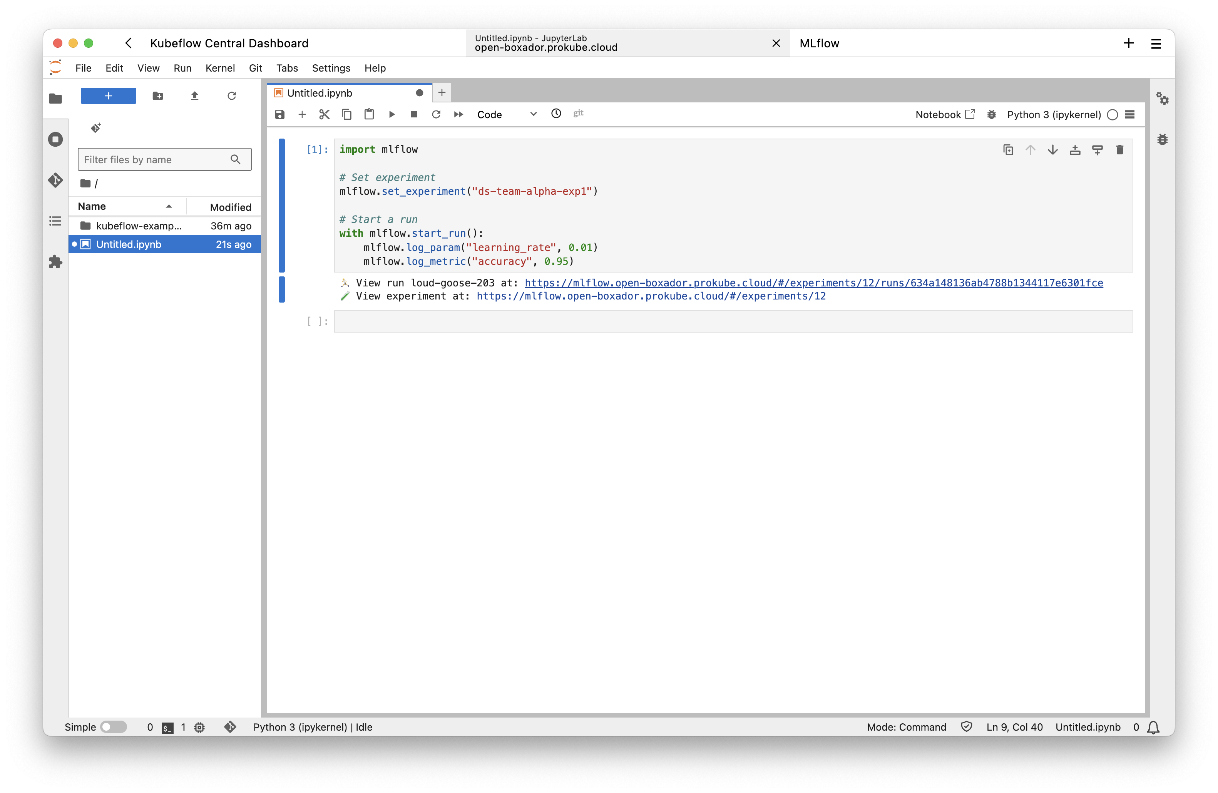Image resolution: width=1218 pixels, height=793 pixels.
Task: Open the extension manager puzzle icon
Action: tap(55, 262)
